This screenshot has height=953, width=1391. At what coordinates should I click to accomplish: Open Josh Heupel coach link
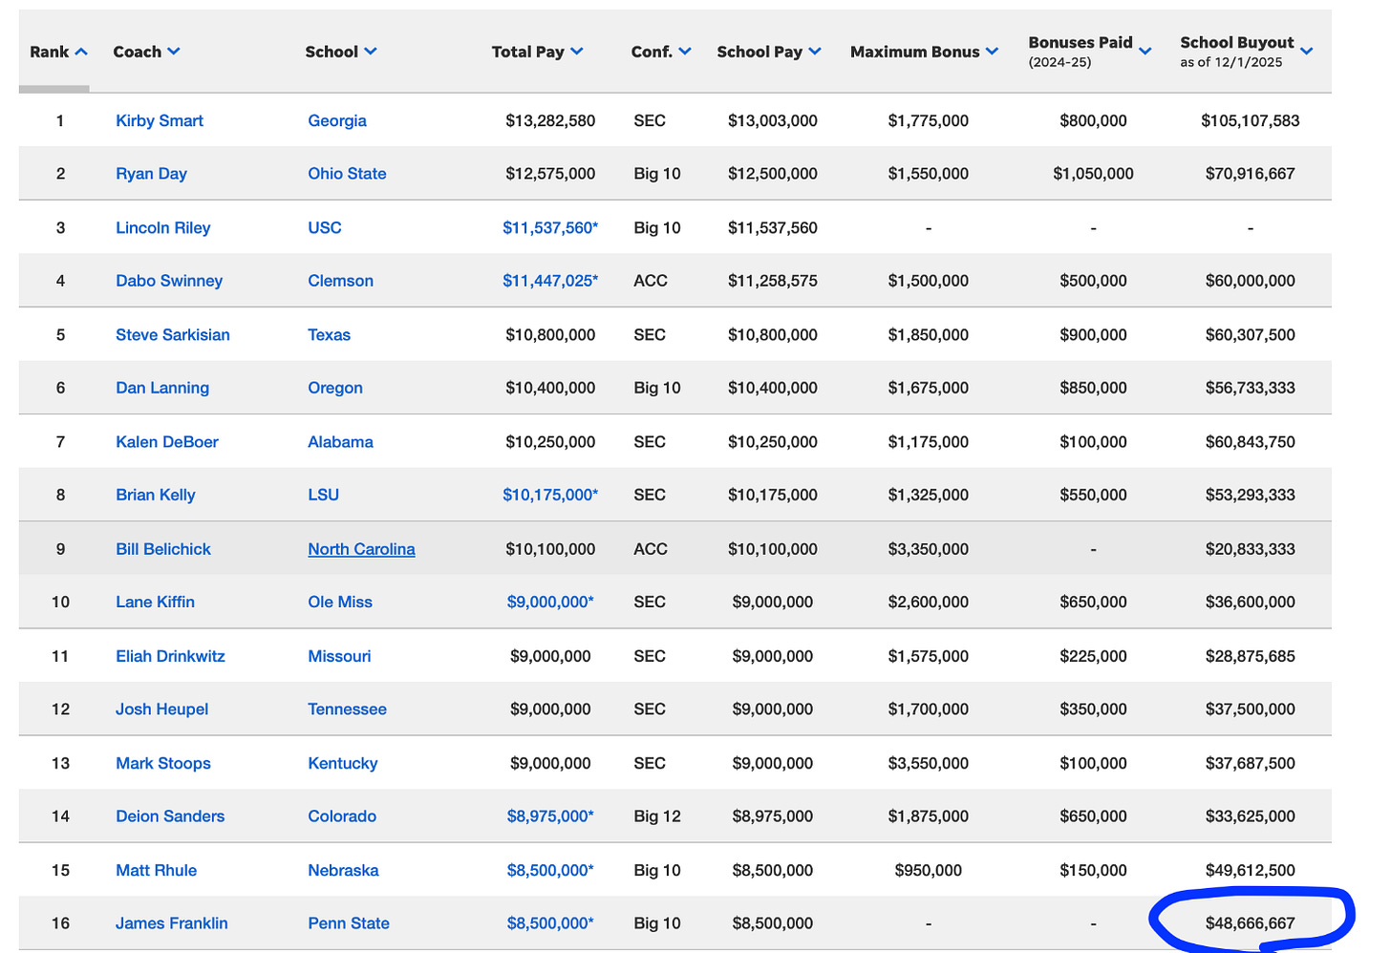click(x=161, y=709)
